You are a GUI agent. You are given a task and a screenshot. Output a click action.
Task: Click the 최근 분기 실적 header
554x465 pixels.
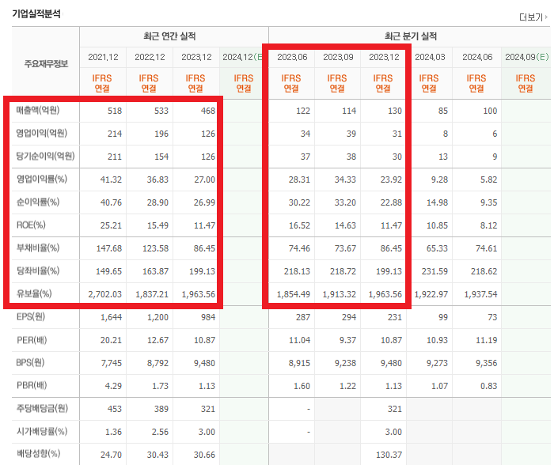[411, 36]
